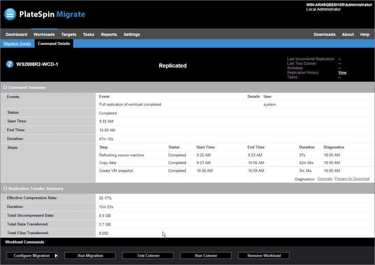The width and height of the screenshot is (375, 265).
Task: Click the PlateSpin Migrate logo icon
Action: 10,14
